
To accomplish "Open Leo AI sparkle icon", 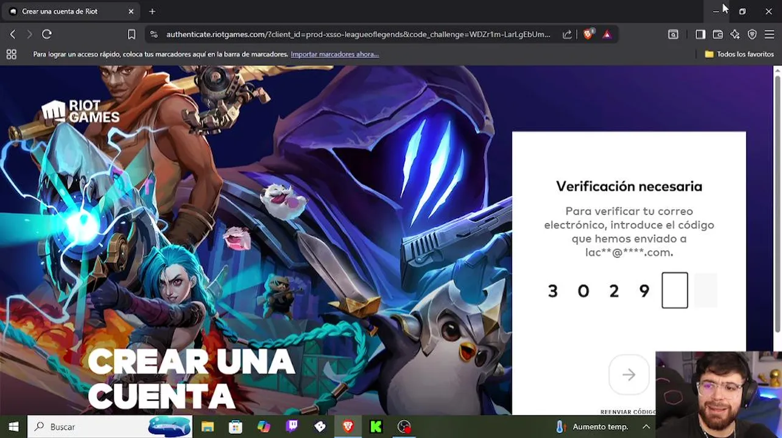I will pyautogui.click(x=735, y=35).
